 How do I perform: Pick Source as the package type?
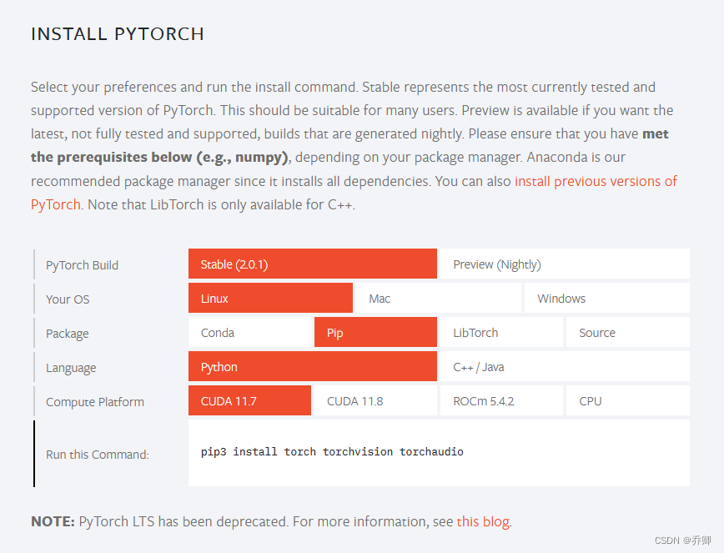tap(628, 332)
